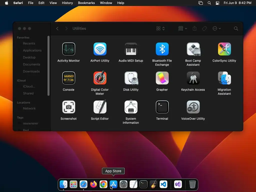Go to Desktop in sidebar
This screenshot has height=192, width=256.
pyautogui.click(x=29, y=57)
